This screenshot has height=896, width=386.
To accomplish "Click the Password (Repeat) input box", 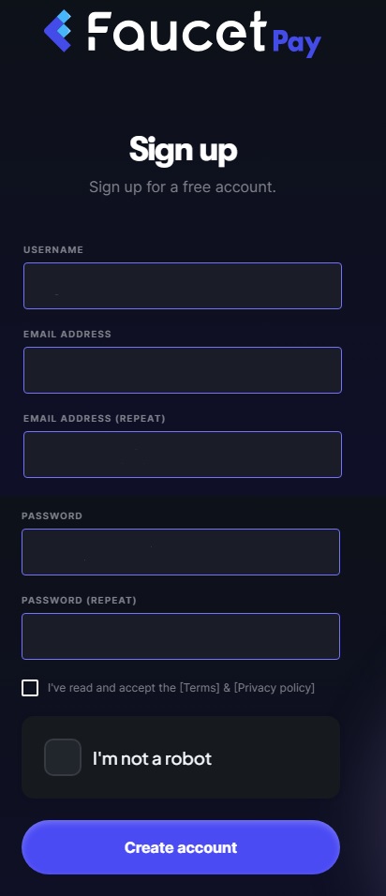I will 181,636.
